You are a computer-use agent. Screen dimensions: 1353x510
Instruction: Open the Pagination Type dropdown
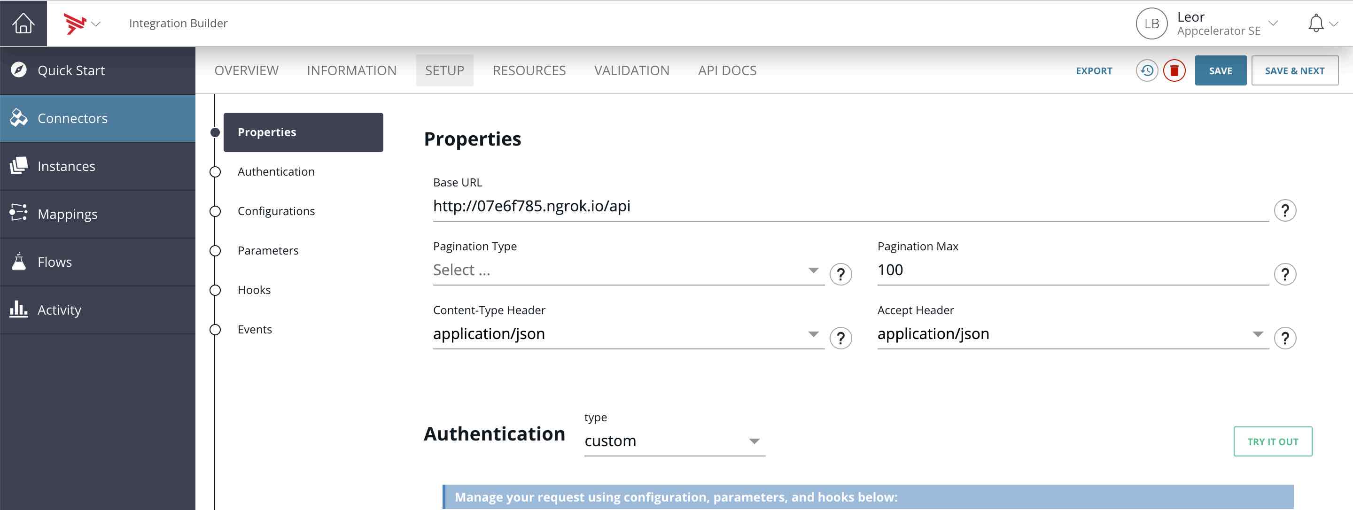point(628,270)
